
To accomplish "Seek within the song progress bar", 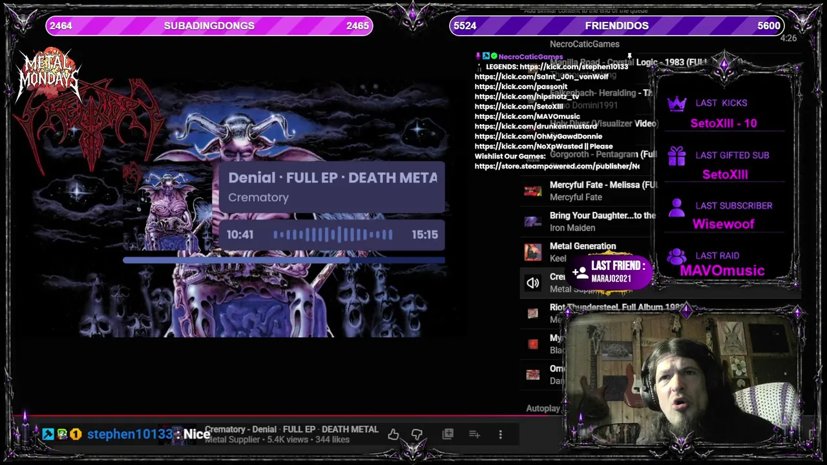I will [x=284, y=260].
